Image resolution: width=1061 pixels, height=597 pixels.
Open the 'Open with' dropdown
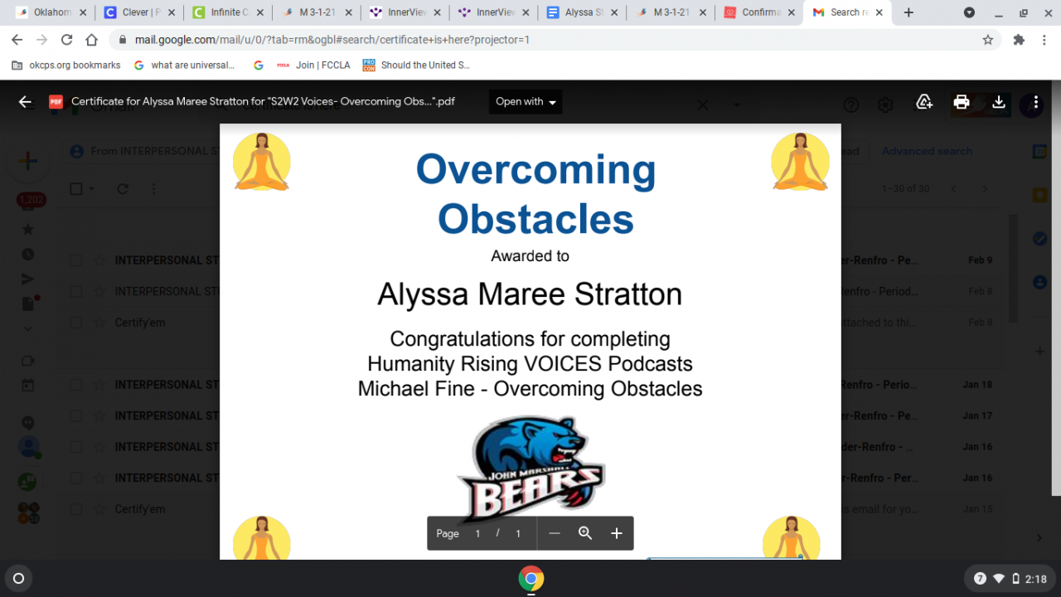click(x=526, y=102)
